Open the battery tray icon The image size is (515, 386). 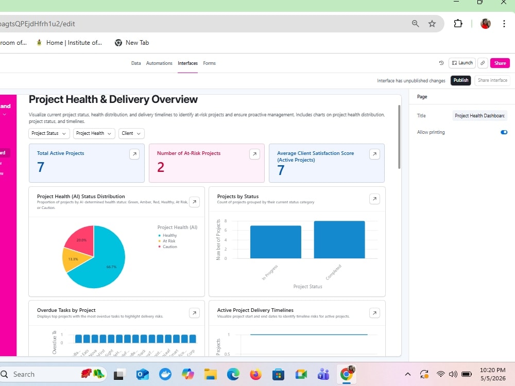467,374
